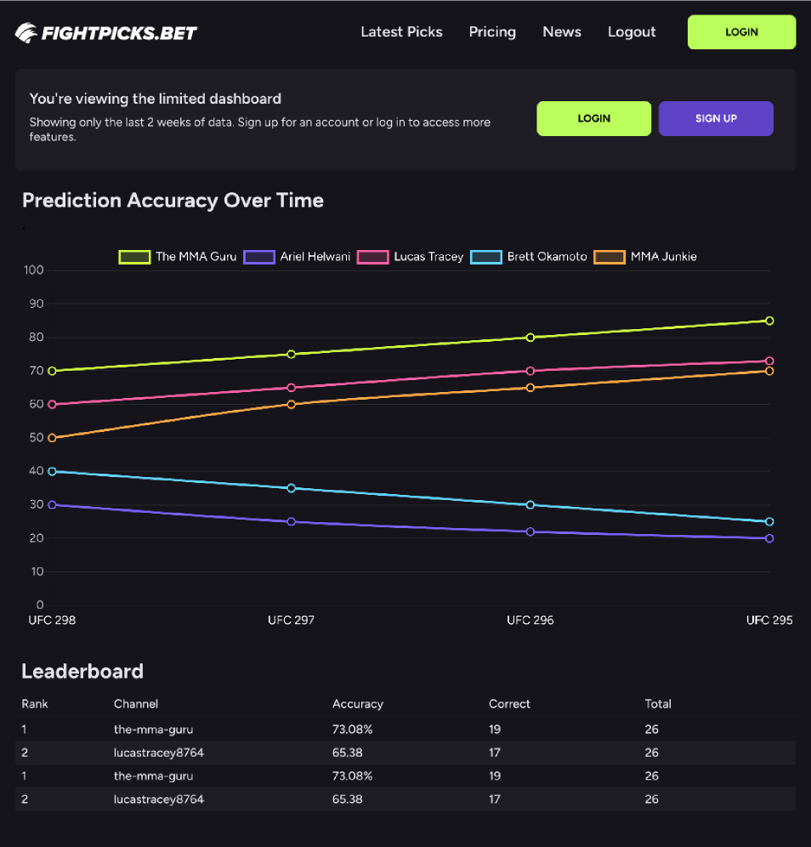
Task: Click the SIGN UP button
Action: 716,118
